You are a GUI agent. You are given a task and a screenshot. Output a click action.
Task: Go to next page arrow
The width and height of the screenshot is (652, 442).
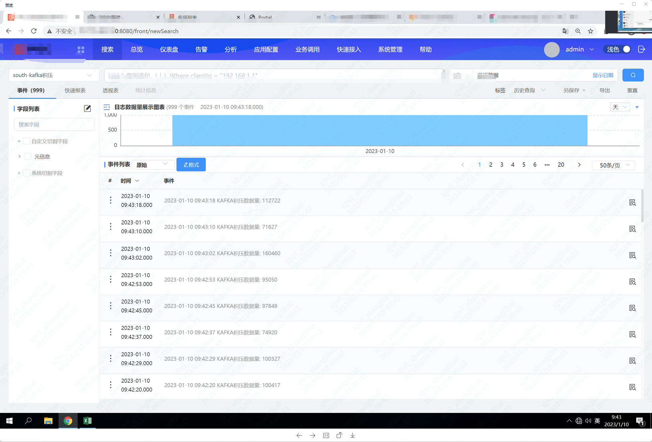click(579, 165)
